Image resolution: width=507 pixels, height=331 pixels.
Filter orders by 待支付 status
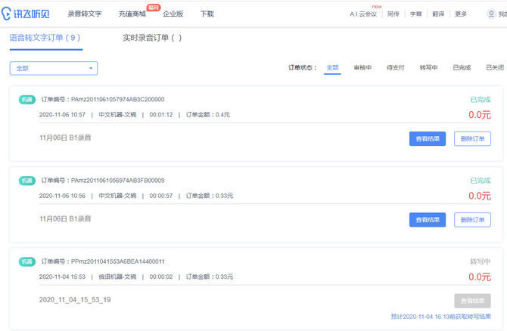point(396,67)
